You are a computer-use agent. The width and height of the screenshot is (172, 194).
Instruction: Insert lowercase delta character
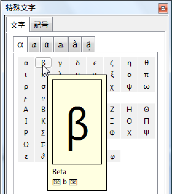[78, 63]
